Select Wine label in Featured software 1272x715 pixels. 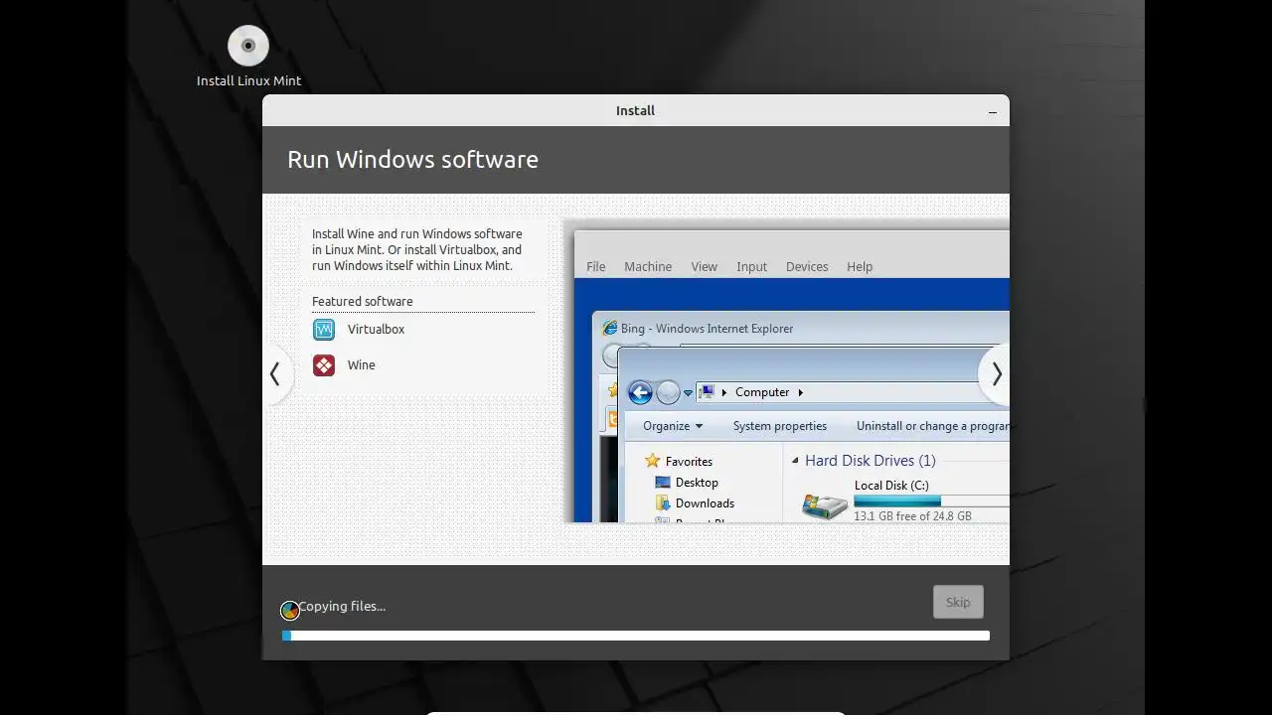point(361,365)
